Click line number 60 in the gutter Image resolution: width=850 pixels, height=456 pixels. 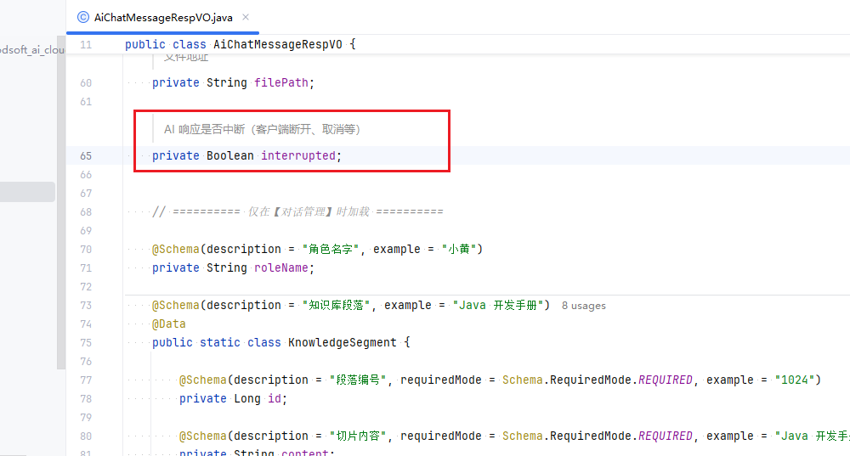86,83
